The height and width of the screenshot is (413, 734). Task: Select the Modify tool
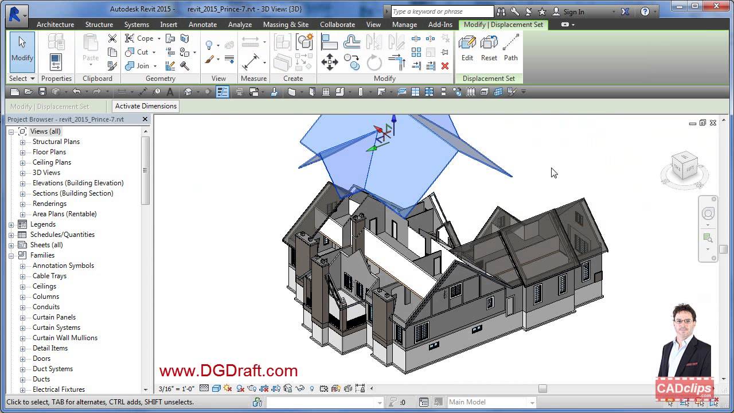22,50
